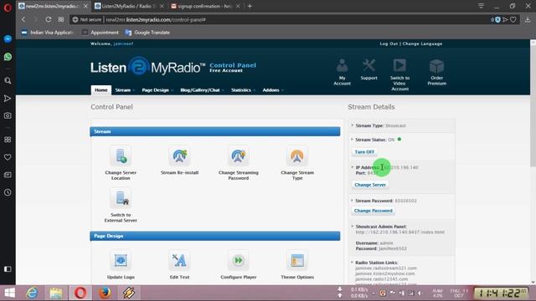The width and height of the screenshot is (536, 301).
Task: Open Indian Visa Application bookmark
Action: pos(48,33)
